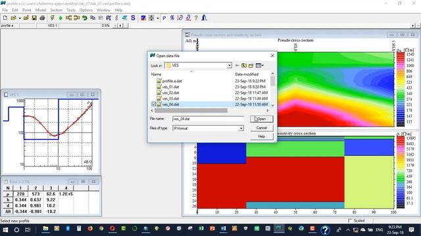
Task: Click the New file toolbar icon
Action: coord(5,18)
